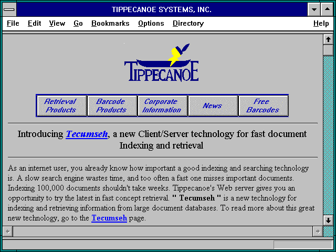Click the Barcode Products button
The image size is (336, 252).
click(112, 106)
